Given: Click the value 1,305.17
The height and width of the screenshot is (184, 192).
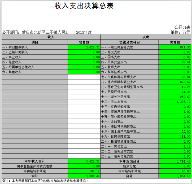Looking at the screenshot, I should coord(184,102).
